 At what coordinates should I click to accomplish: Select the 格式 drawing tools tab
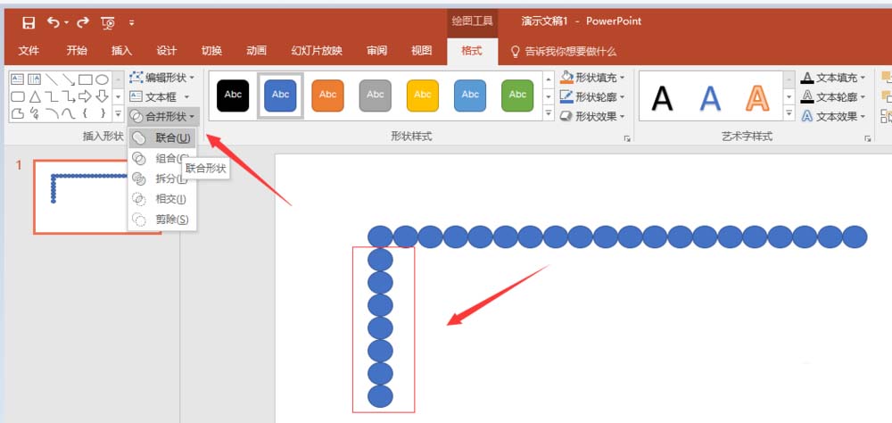tap(472, 51)
